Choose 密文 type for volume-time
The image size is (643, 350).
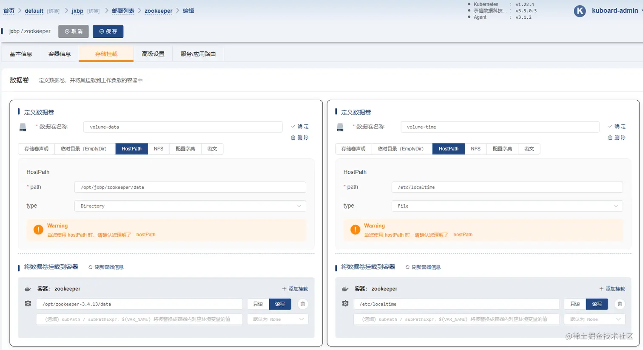pyautogui.click(x=529, y=149)
